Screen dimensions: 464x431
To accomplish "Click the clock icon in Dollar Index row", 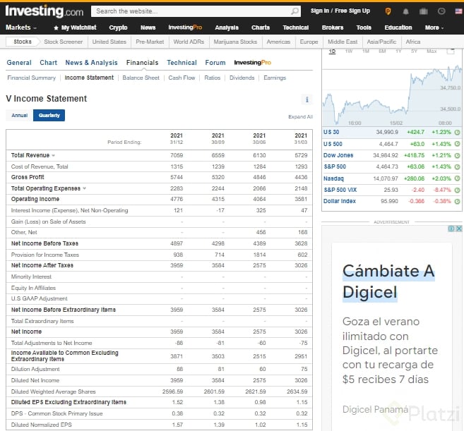I will tap(457, 201).
